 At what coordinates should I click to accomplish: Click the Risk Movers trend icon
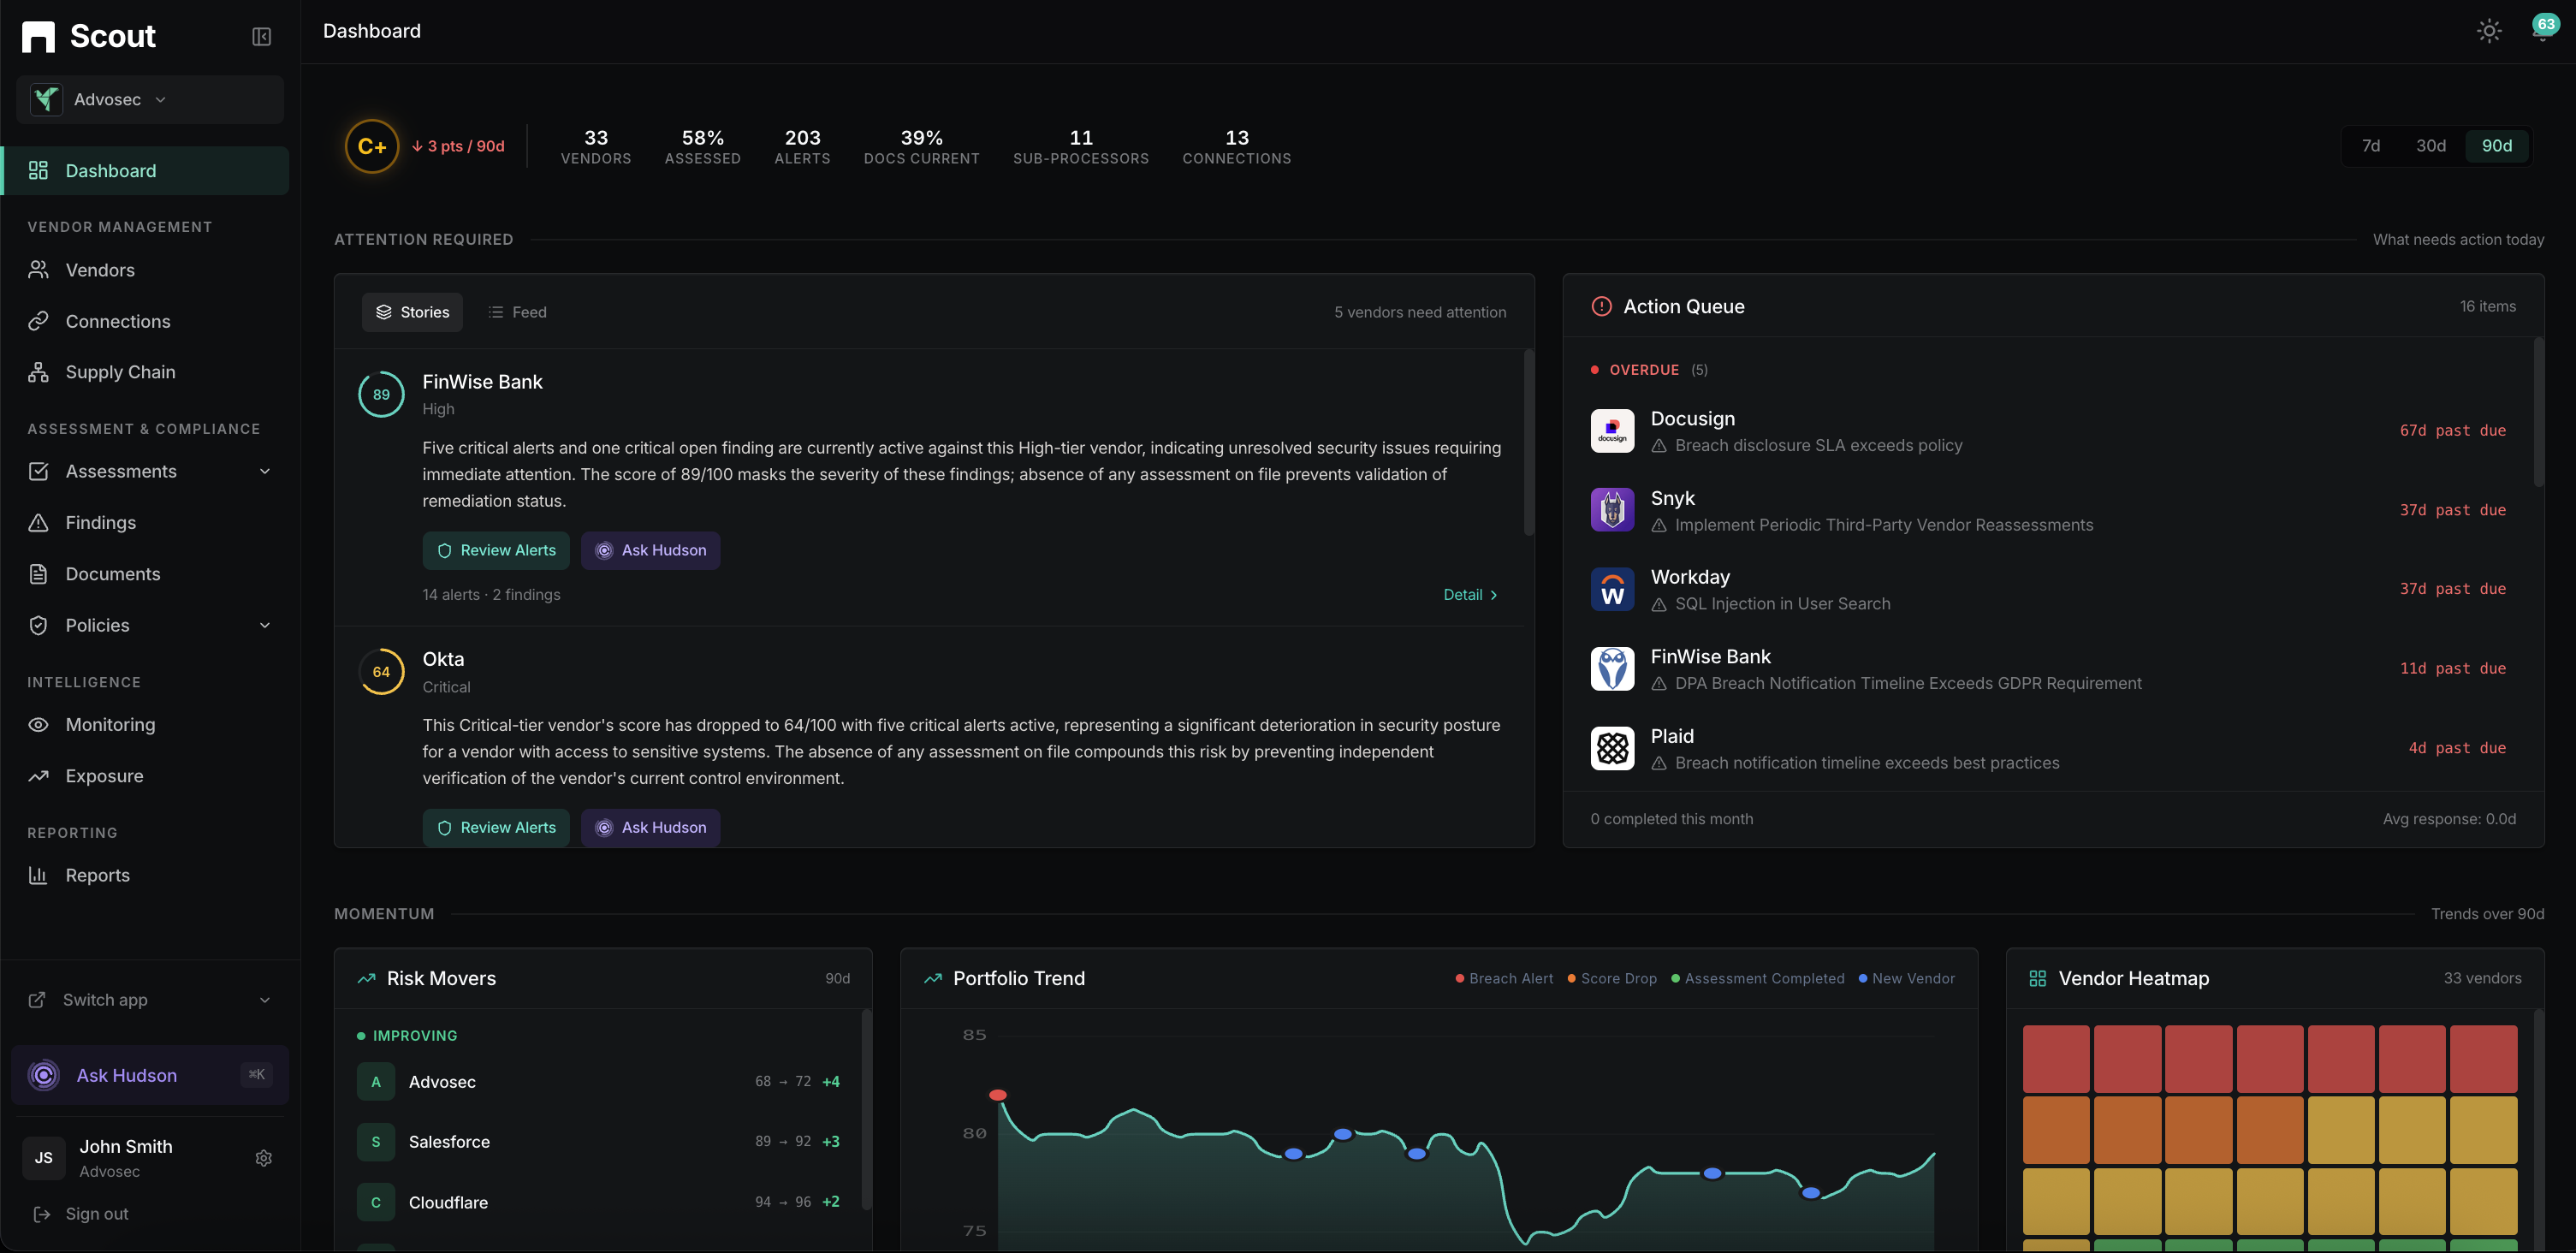[x=367, y=979]
